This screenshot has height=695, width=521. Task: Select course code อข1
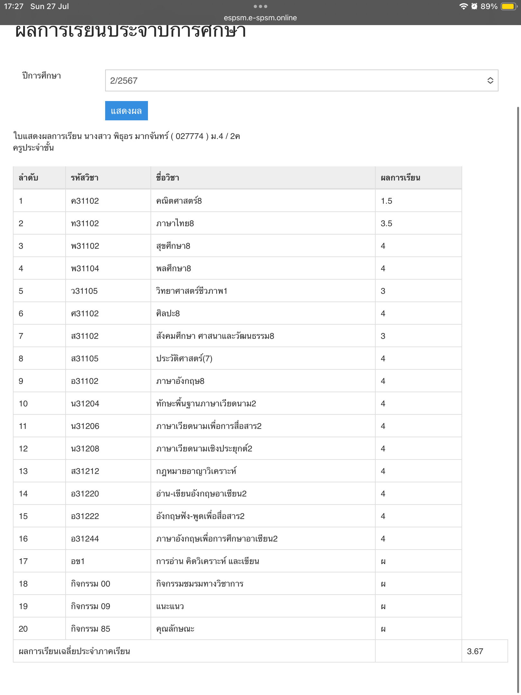(x=78, y=561)
